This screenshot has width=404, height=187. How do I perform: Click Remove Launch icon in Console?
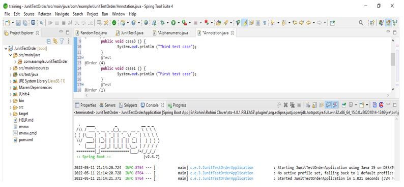(286, 105)
